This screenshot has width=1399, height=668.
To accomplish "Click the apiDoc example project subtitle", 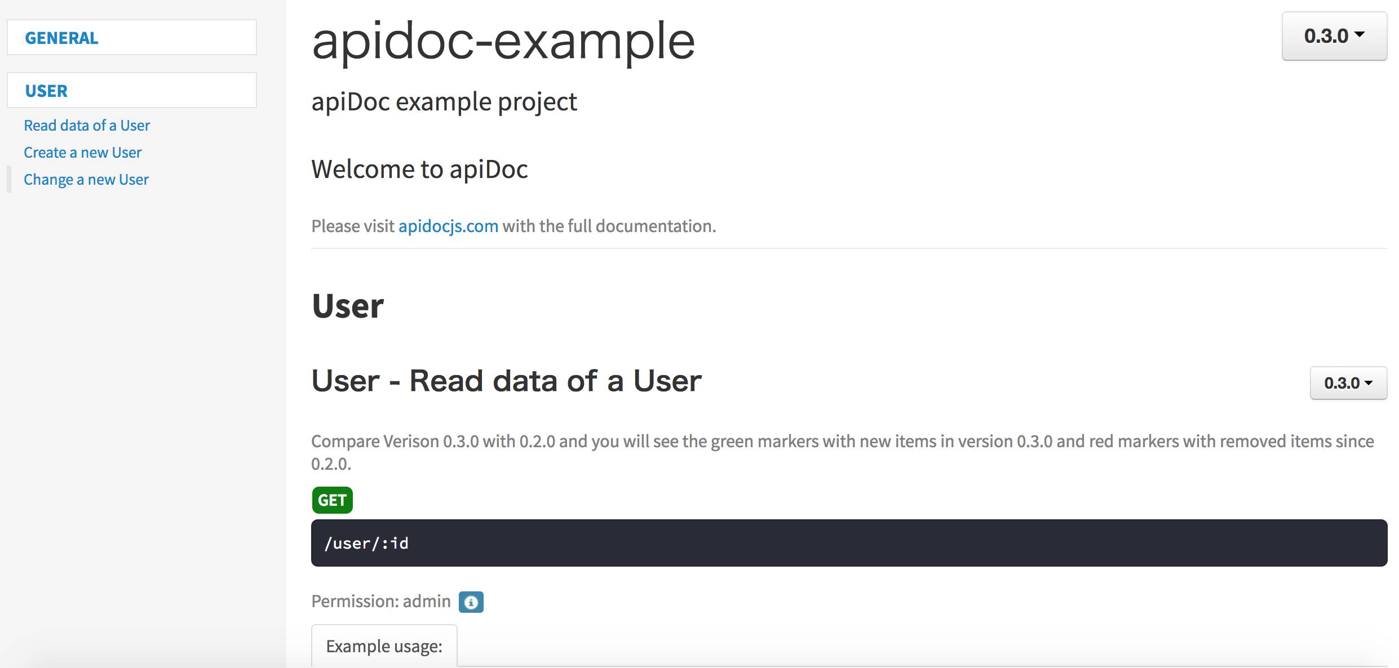I will pyautogui.click(x=444, y=102).
